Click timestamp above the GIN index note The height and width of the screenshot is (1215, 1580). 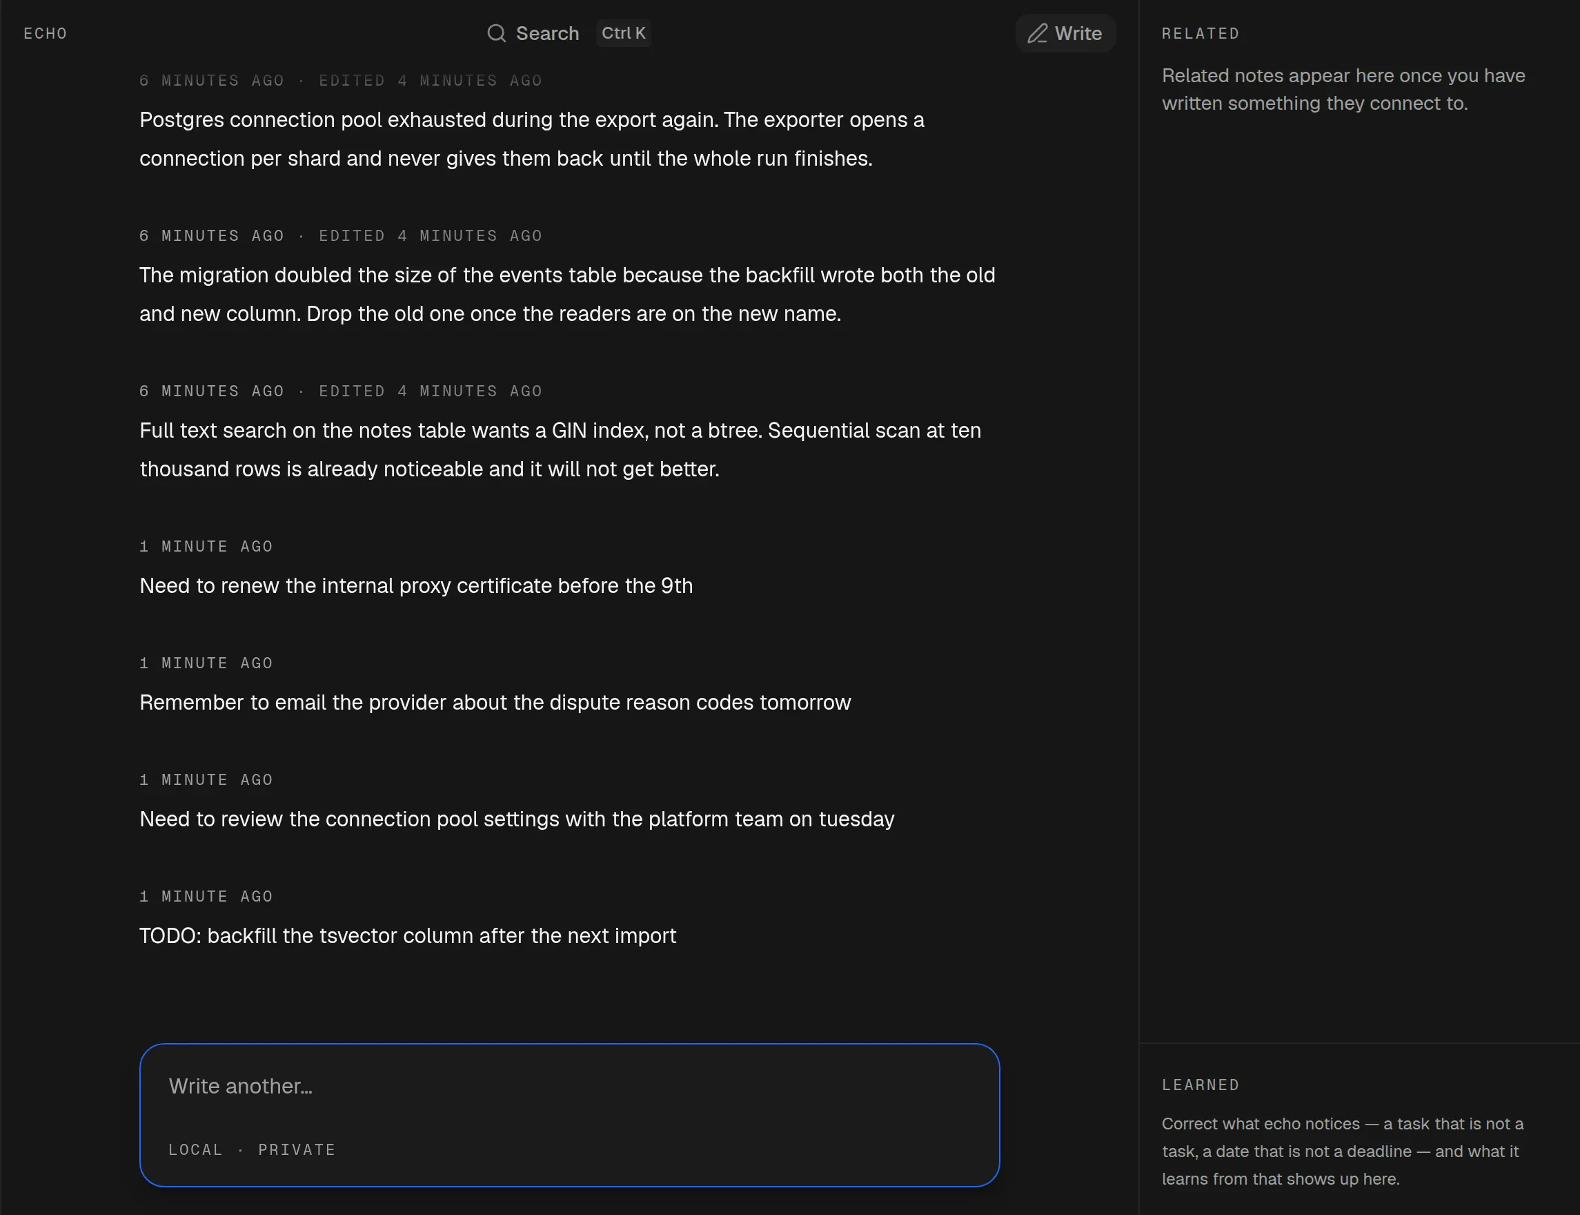tap(340, 391)
